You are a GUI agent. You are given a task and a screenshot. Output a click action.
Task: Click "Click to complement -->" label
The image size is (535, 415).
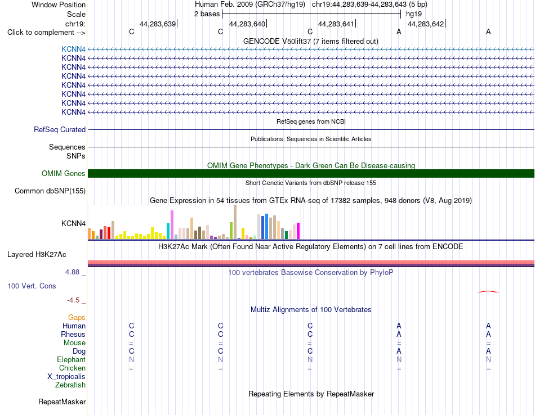point(46,33)
